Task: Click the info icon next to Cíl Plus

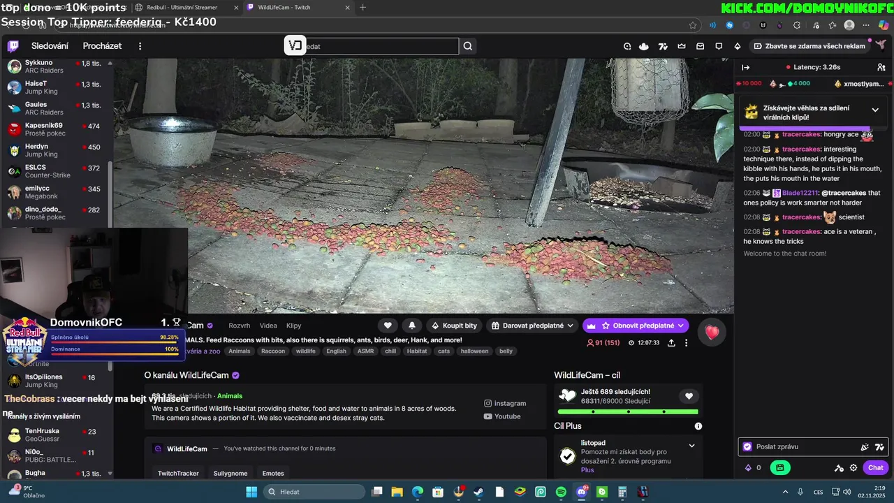Action: coord(698,426)
